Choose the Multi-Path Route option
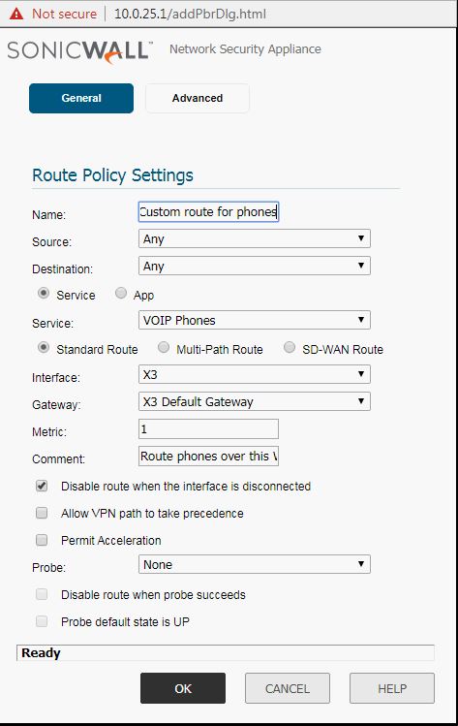458x726 pixels. (x=164, y=347)
